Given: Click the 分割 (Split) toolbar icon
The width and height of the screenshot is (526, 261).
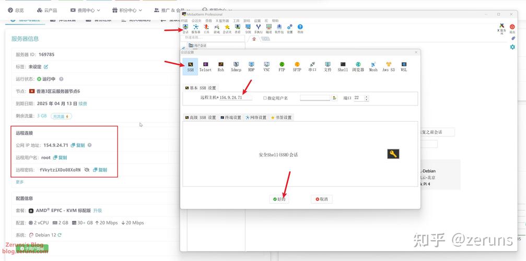Looking at the screenshot, I should [x=248, y=29].
